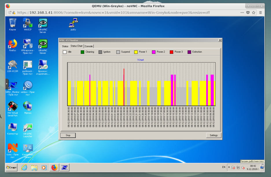Image resolution: width=271 pixels, height=177 pixels.
Task: Open the Firefox page actions ellipsis menu
Action: click(x=242, y=13)
